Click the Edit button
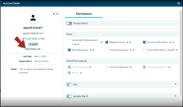The image size is (183, 107). (x=56, y=14)
